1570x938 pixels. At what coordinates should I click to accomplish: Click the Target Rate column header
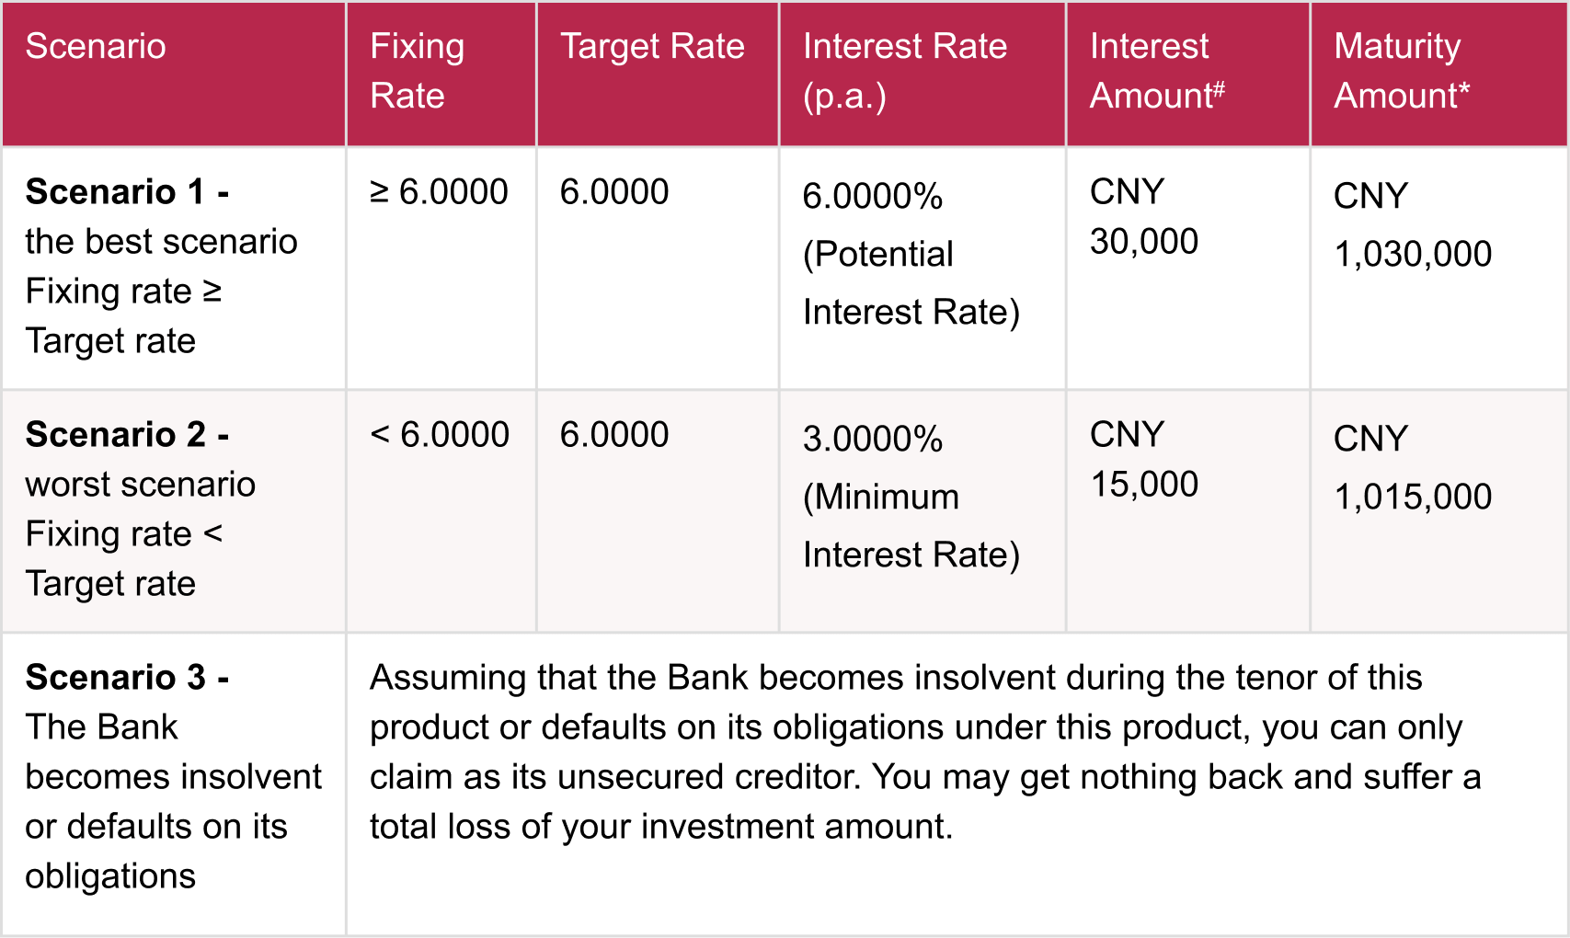click(x=658, y=74)
